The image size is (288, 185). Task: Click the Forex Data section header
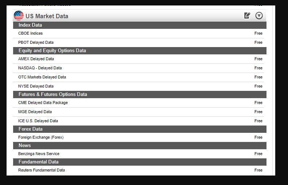click(x=140, y=129)
